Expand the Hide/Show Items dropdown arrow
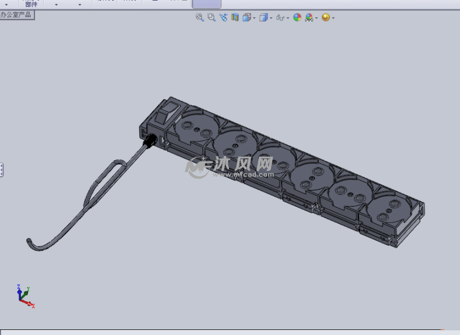 point(288,18)
